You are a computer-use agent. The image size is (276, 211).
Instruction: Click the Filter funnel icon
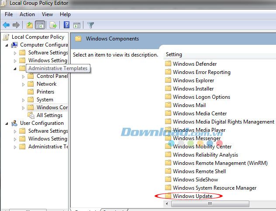click(x=91, y=25)
